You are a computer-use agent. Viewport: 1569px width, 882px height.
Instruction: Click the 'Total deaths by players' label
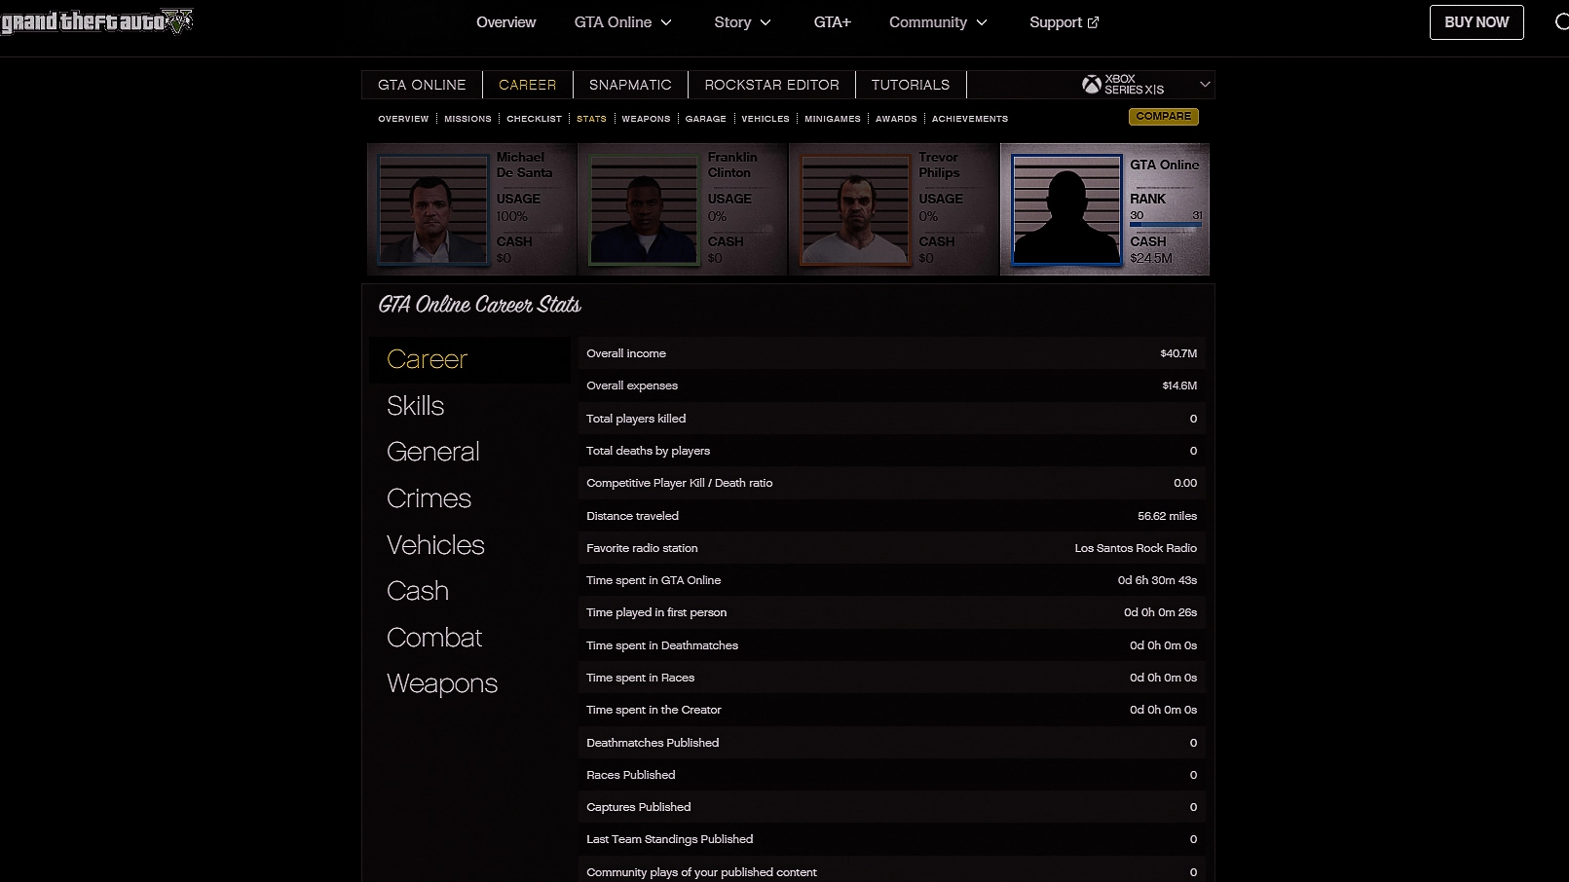tap(648, 451)
